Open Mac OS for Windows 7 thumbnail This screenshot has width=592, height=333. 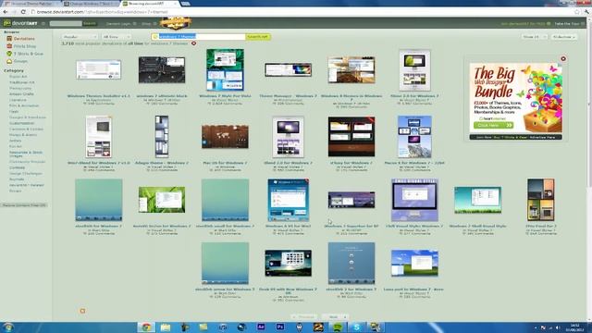point(225,137)
